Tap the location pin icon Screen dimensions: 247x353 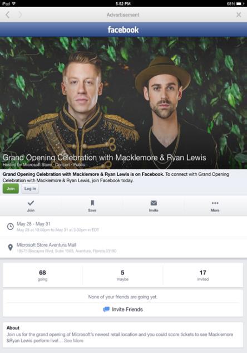pos(11,247)
